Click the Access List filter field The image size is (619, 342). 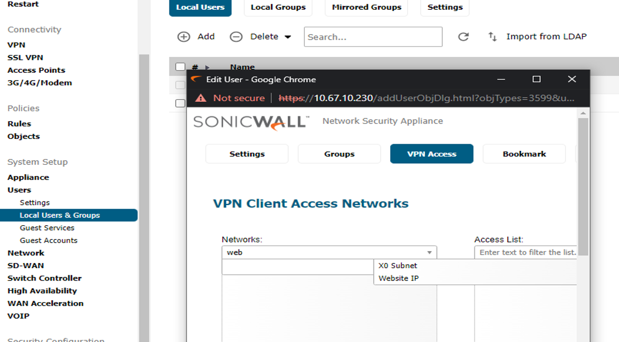point(526,253)
